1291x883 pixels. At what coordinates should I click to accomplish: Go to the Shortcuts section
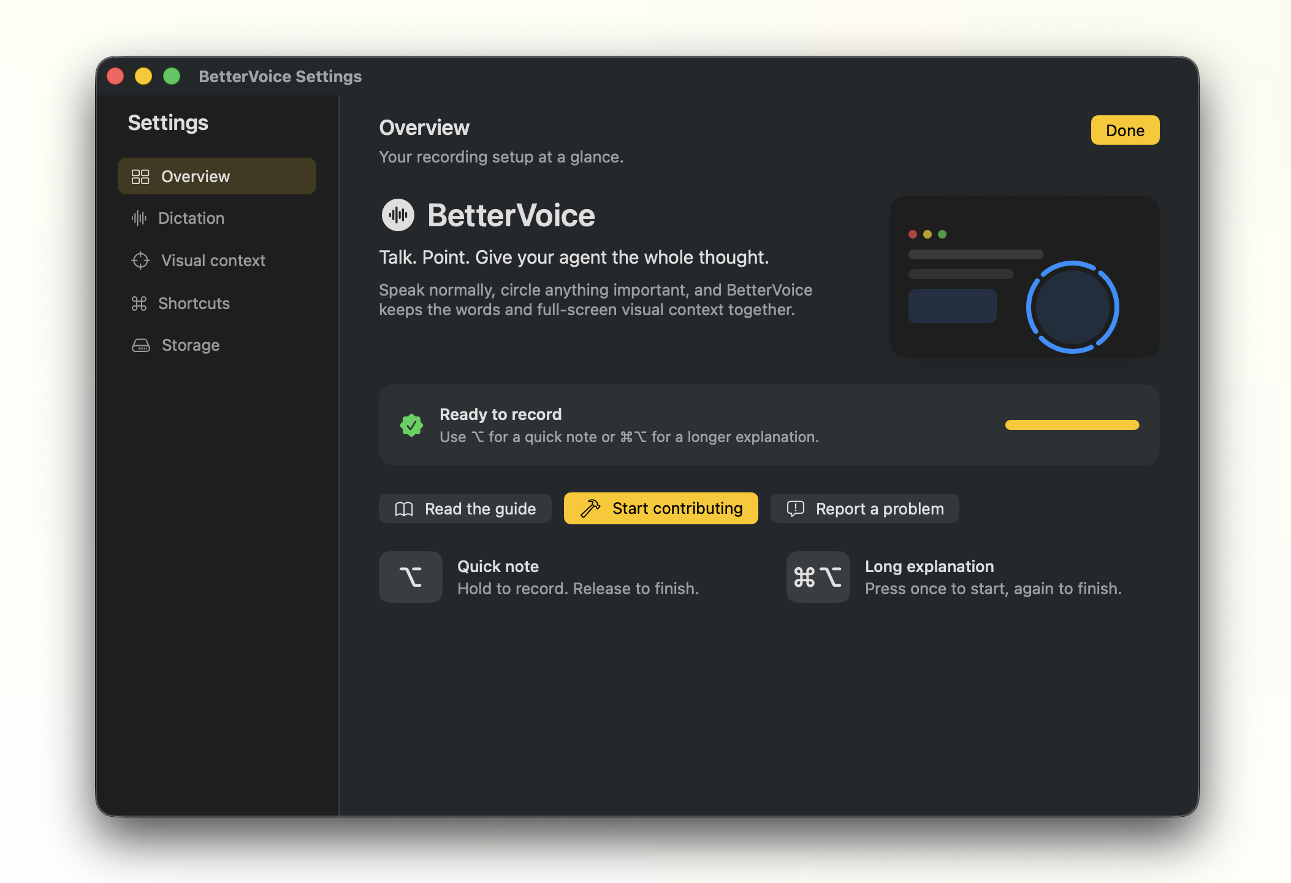click(217, 304)
